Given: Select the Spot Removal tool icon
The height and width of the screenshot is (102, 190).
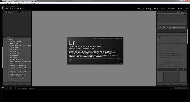Looking at the screenshot, I should [x=163, y=28].
